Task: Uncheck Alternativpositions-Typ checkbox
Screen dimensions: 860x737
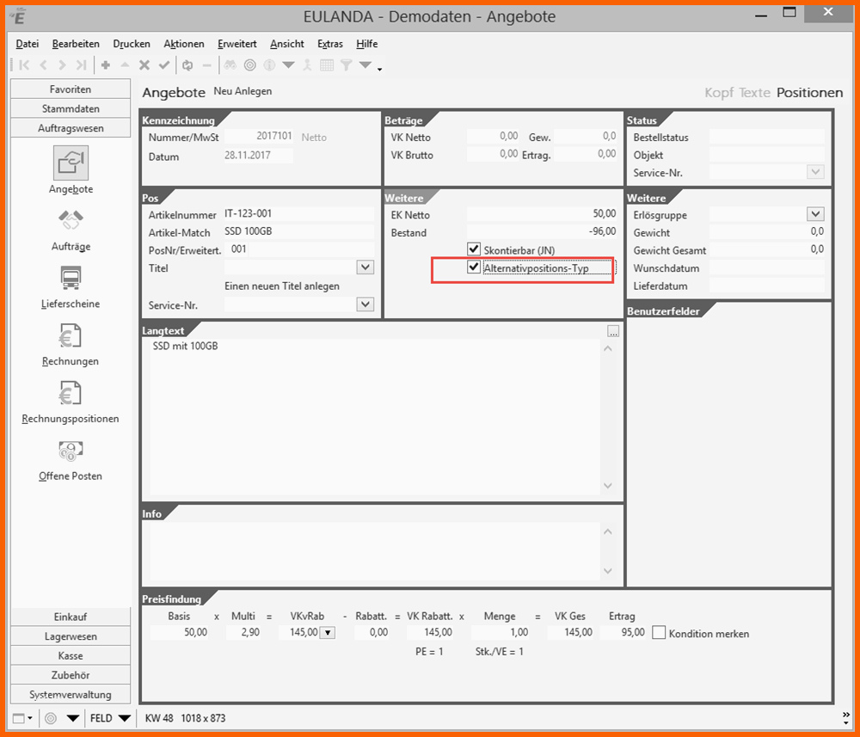Action: tap(474, 267)
